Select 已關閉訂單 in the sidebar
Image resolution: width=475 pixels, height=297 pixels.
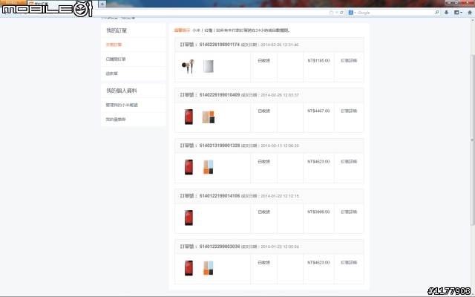tap(116, 59)
